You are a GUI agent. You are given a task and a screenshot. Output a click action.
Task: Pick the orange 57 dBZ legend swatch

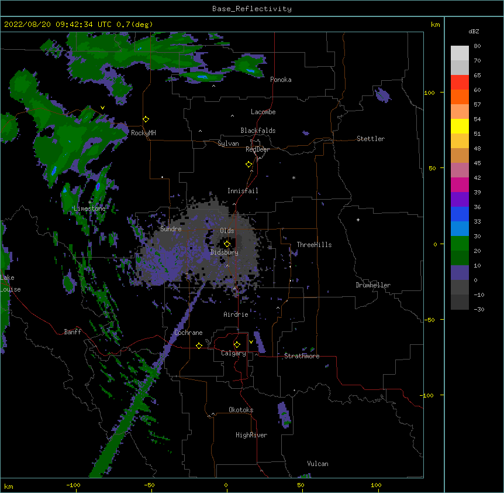(x=460, y=97)
